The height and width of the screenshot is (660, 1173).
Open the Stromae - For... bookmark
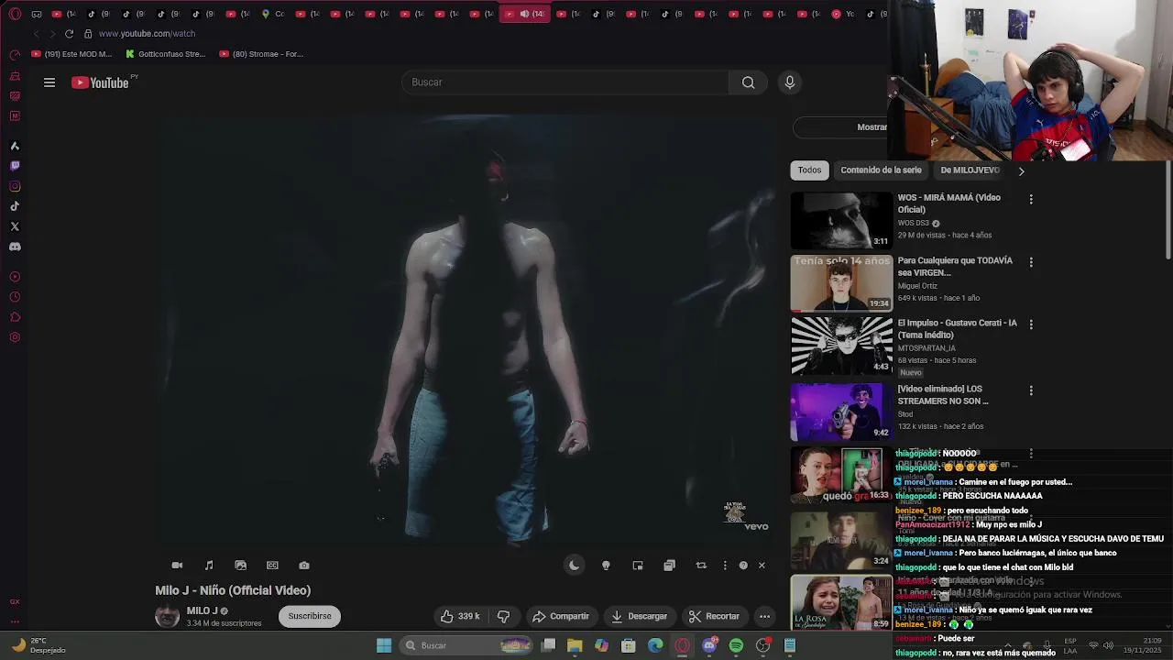click(261, 54)
